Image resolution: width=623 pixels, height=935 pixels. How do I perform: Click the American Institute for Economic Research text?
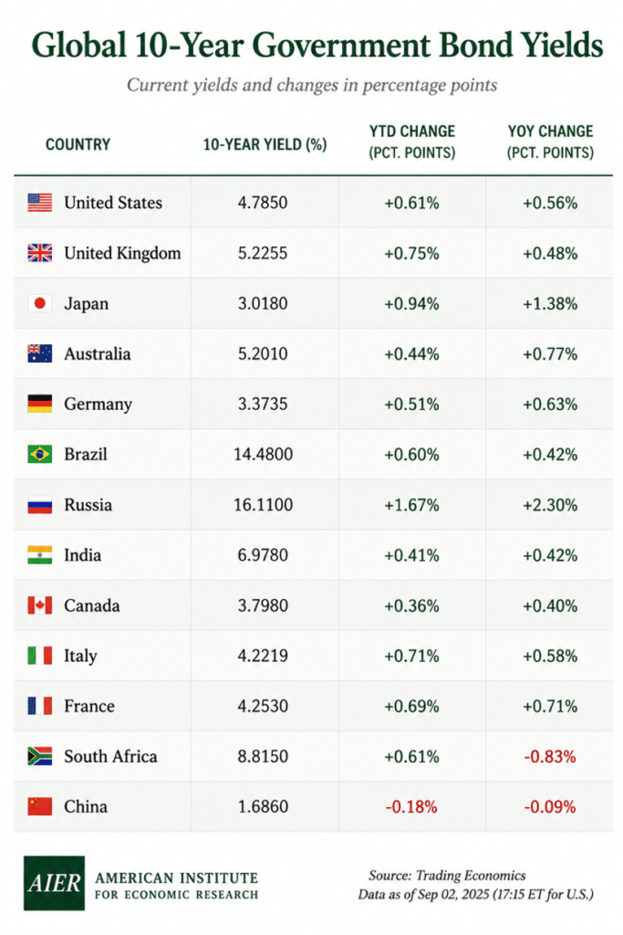click(x=176, y=886)
